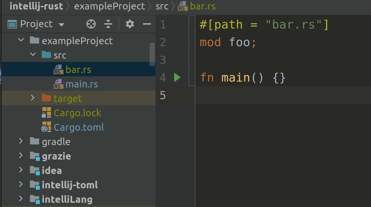Hide the Project panel with minus icon
The image size is (371, 207).
(x=147, y=24)
